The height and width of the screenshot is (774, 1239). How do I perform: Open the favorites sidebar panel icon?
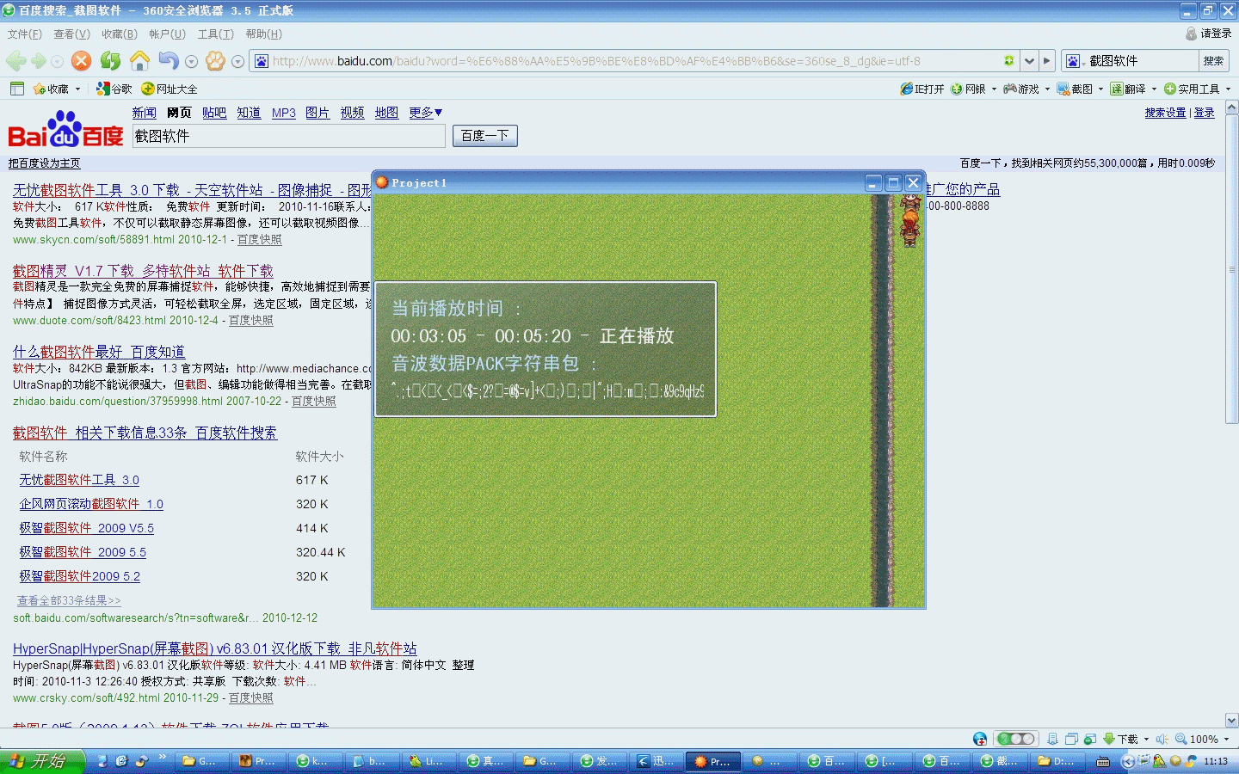point(16,89)
